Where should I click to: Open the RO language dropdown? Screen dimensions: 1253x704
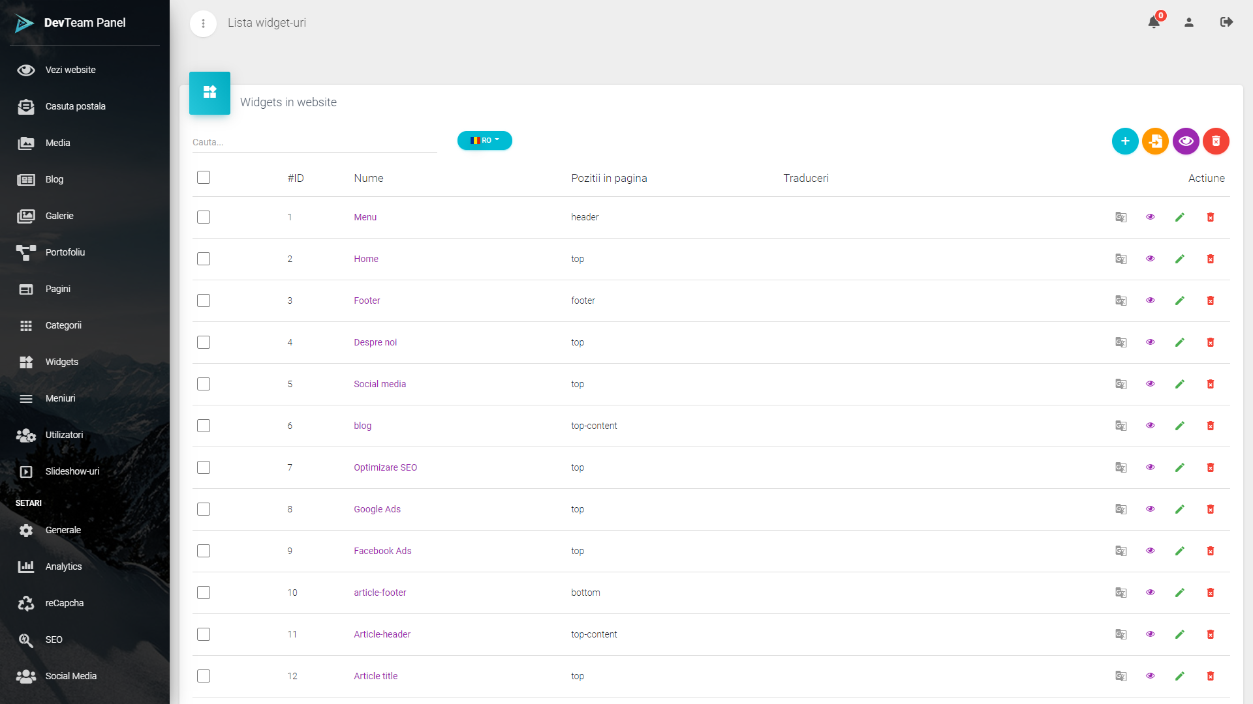[484, 140]
